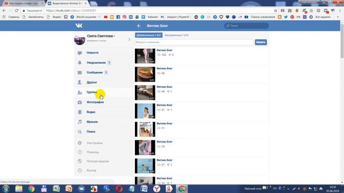Switch to the Загруженные tab

coord(176,35)
